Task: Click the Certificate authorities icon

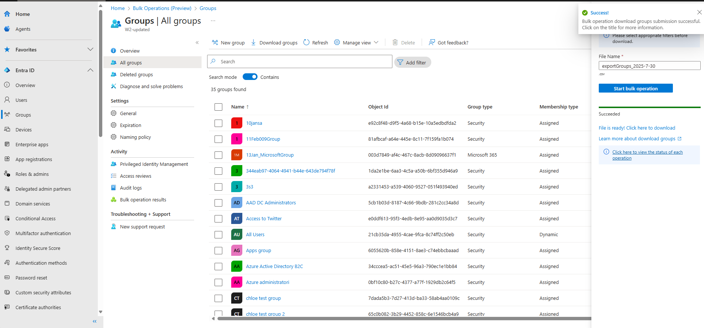Action: (x=7, y=307)
